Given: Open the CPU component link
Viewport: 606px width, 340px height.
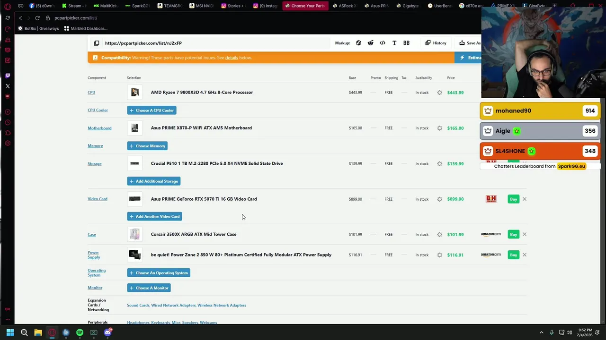Looking at the screenshot, I should tap(91, 93).
